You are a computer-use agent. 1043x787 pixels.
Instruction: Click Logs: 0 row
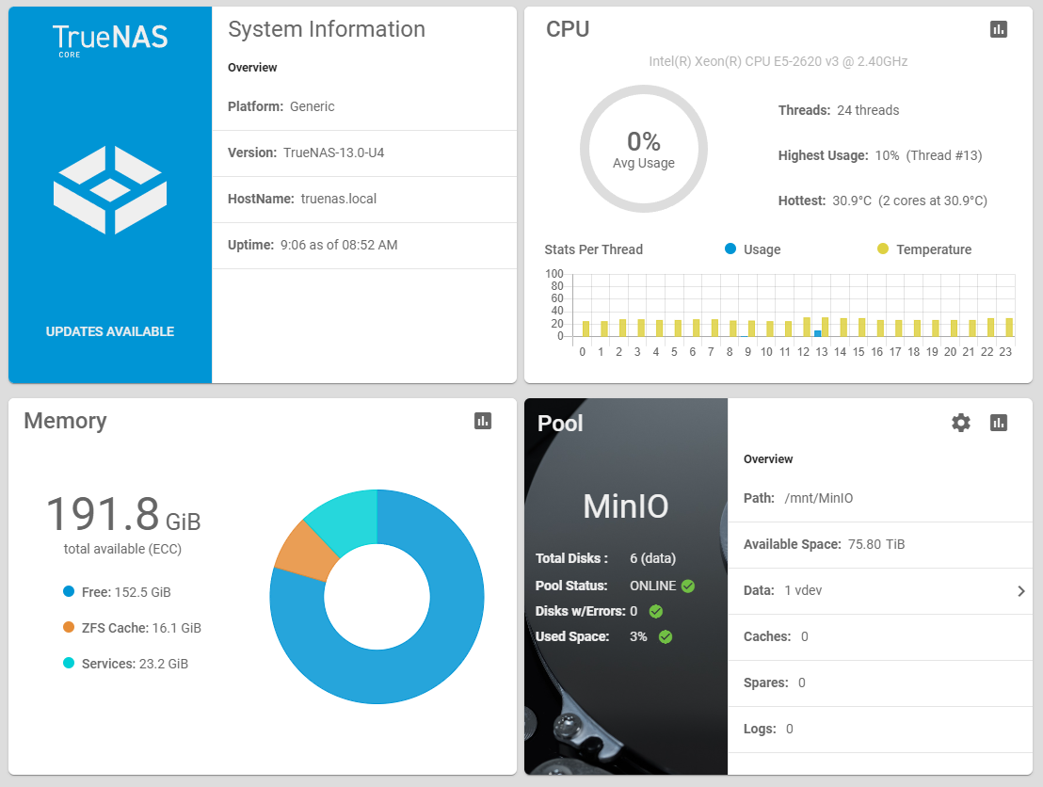click(x=880, y=730)
